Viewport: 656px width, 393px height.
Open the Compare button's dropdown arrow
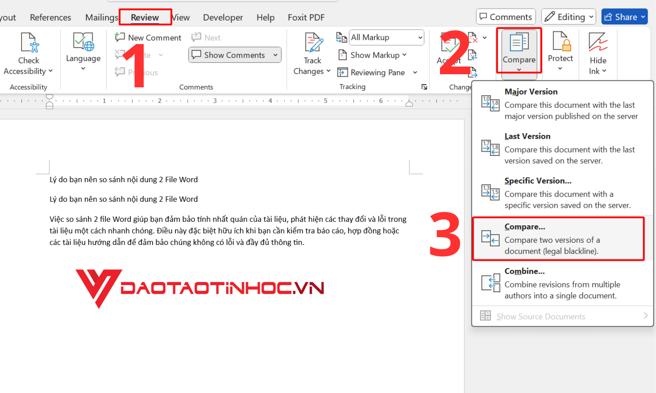point(519,70)
